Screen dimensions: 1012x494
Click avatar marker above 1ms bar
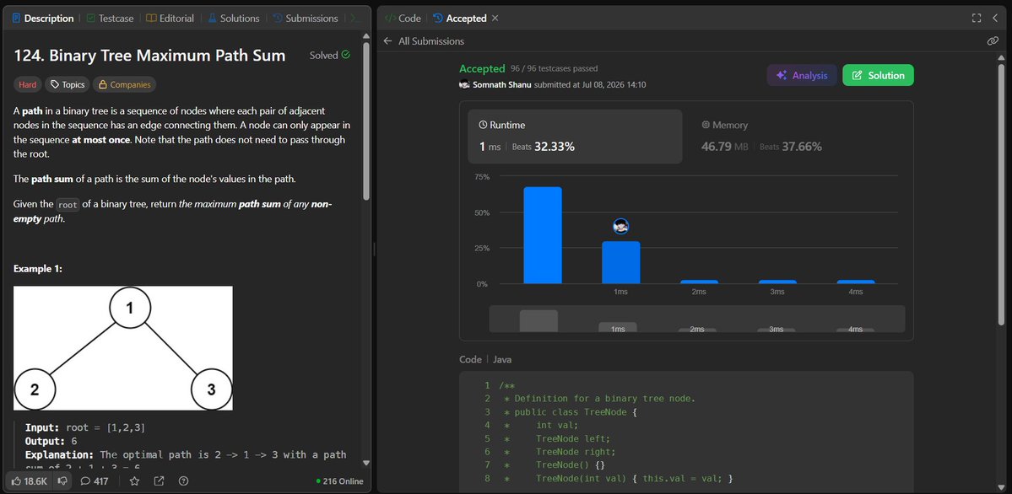(x=621, y=226)
